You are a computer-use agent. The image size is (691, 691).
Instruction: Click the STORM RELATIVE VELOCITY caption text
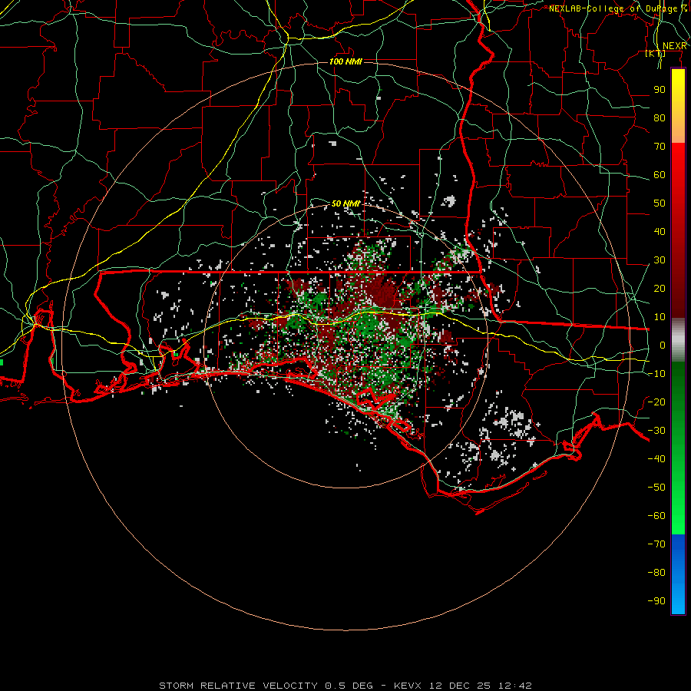238,686
